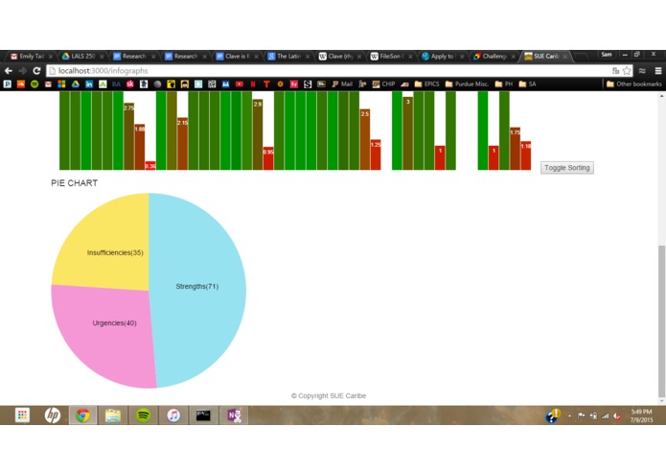Open the Microsoft bookmark icon
Image resolution: width=666 pixels, height=474 pixels.
(61, 84)
